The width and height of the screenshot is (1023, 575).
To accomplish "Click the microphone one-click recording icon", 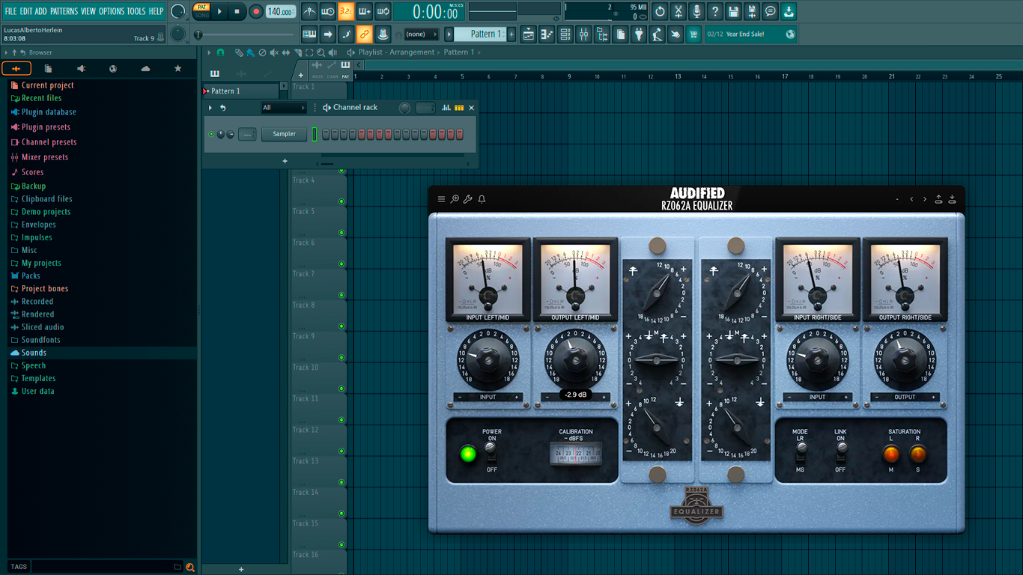I will coord(696,11).
